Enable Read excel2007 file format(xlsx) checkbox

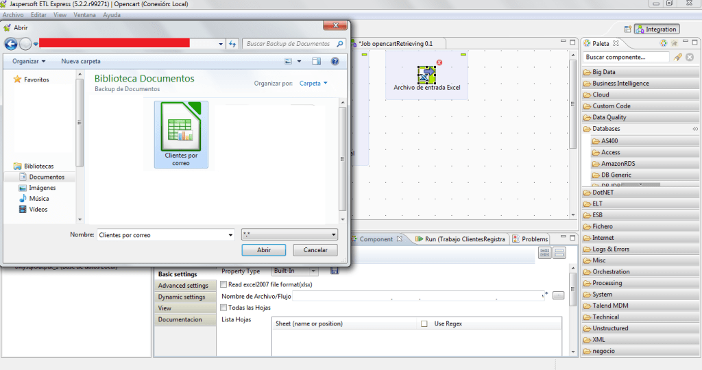click(x=224, y=284)
